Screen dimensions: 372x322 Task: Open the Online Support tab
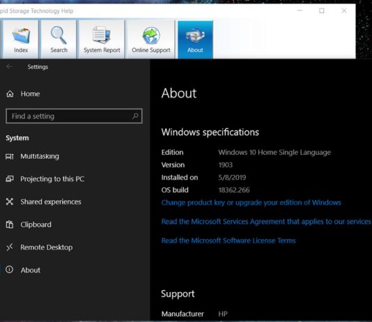click(151, 39)
